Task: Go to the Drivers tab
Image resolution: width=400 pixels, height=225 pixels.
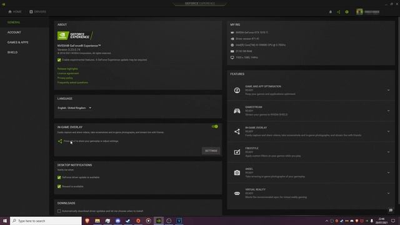Action: tap(37, 12)
